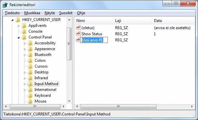This screenshot has height=120, width=198.
Task: Click the REG_SZ type of Show Status
Action: 121,34
